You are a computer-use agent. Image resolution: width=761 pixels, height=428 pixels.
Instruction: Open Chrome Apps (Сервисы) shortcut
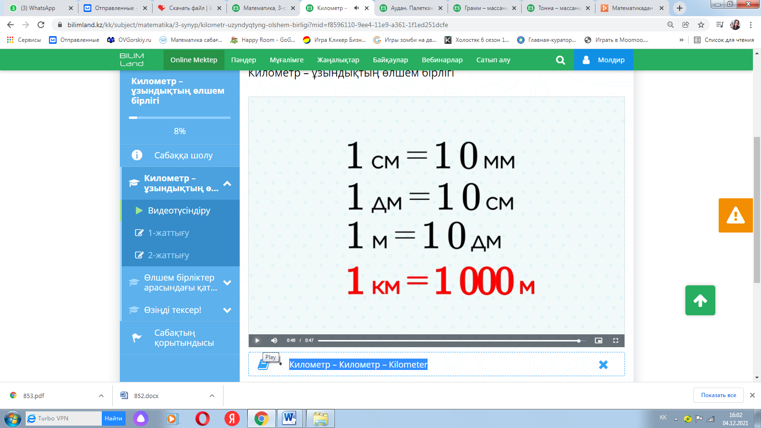coord(24,40)
